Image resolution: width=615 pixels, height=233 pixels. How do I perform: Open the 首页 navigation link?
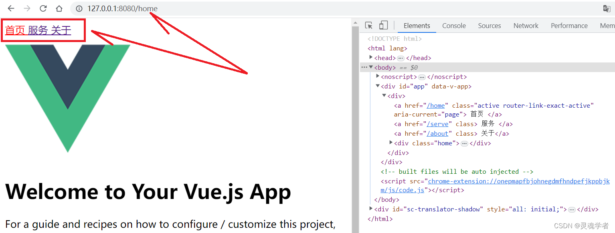click(15, 30)
